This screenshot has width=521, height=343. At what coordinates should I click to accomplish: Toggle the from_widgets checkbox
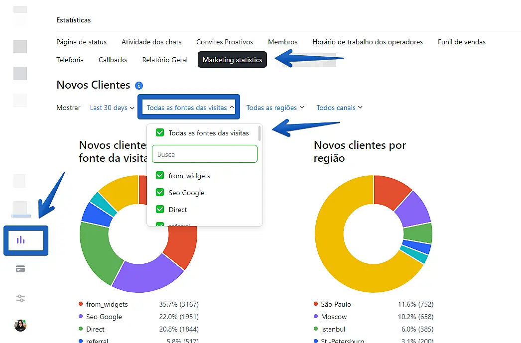[160, 176]
